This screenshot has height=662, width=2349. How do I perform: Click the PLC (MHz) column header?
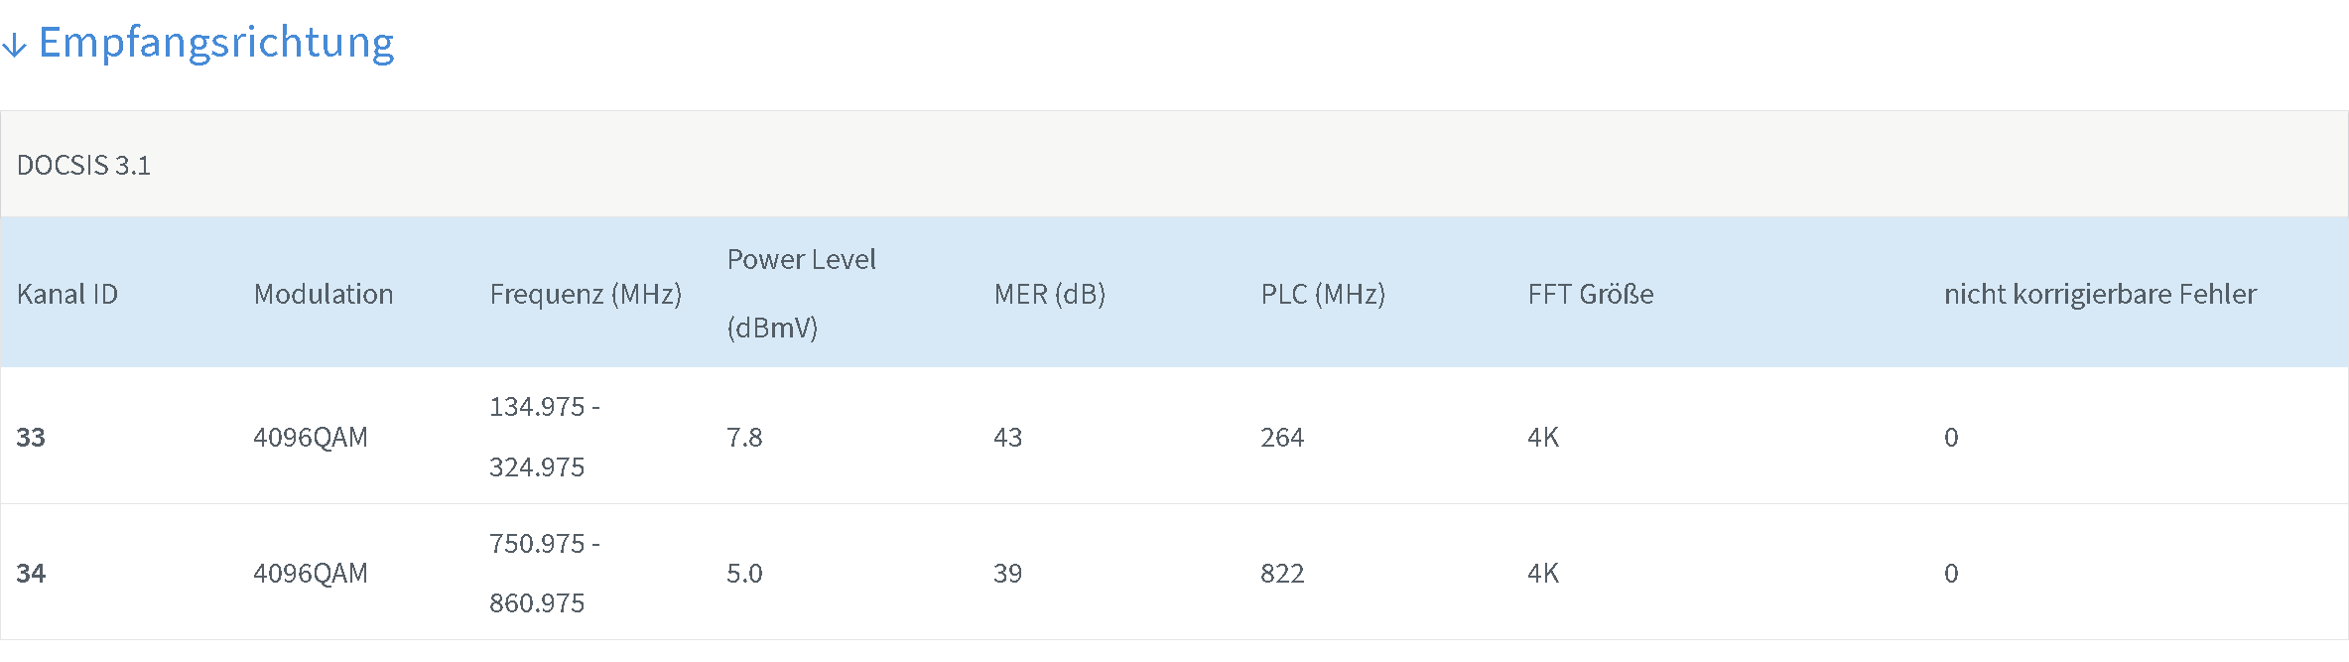pyautogui.click(x=1323, y=295)
